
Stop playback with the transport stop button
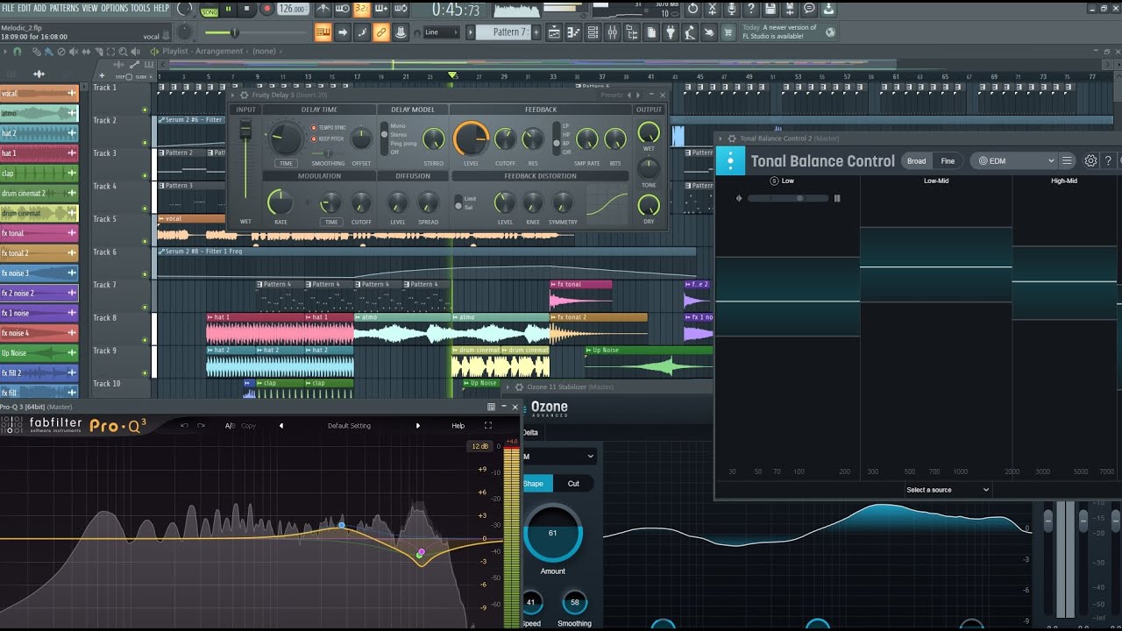pyautogui.click(x=246, y=9)
